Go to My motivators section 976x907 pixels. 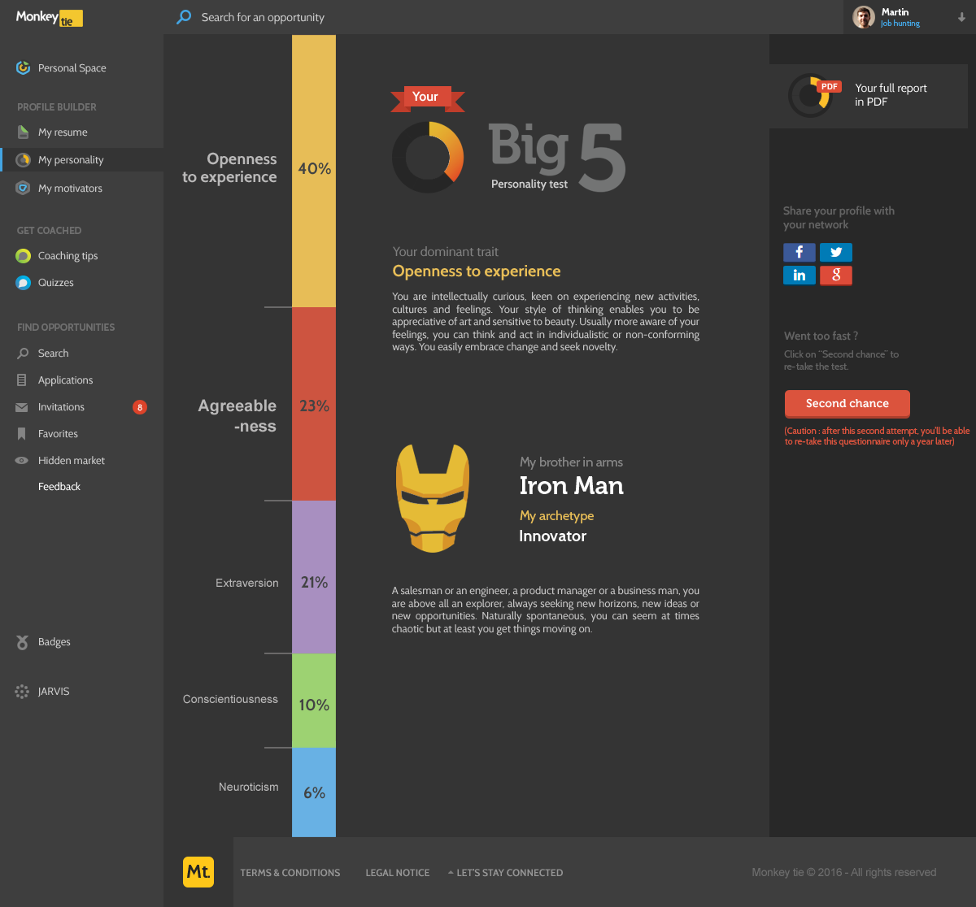coord(70,189)
